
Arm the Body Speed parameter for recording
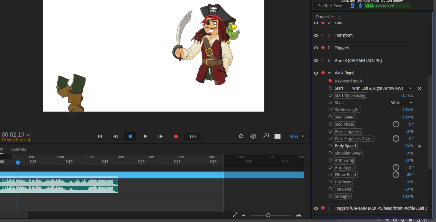coord(330,146)
